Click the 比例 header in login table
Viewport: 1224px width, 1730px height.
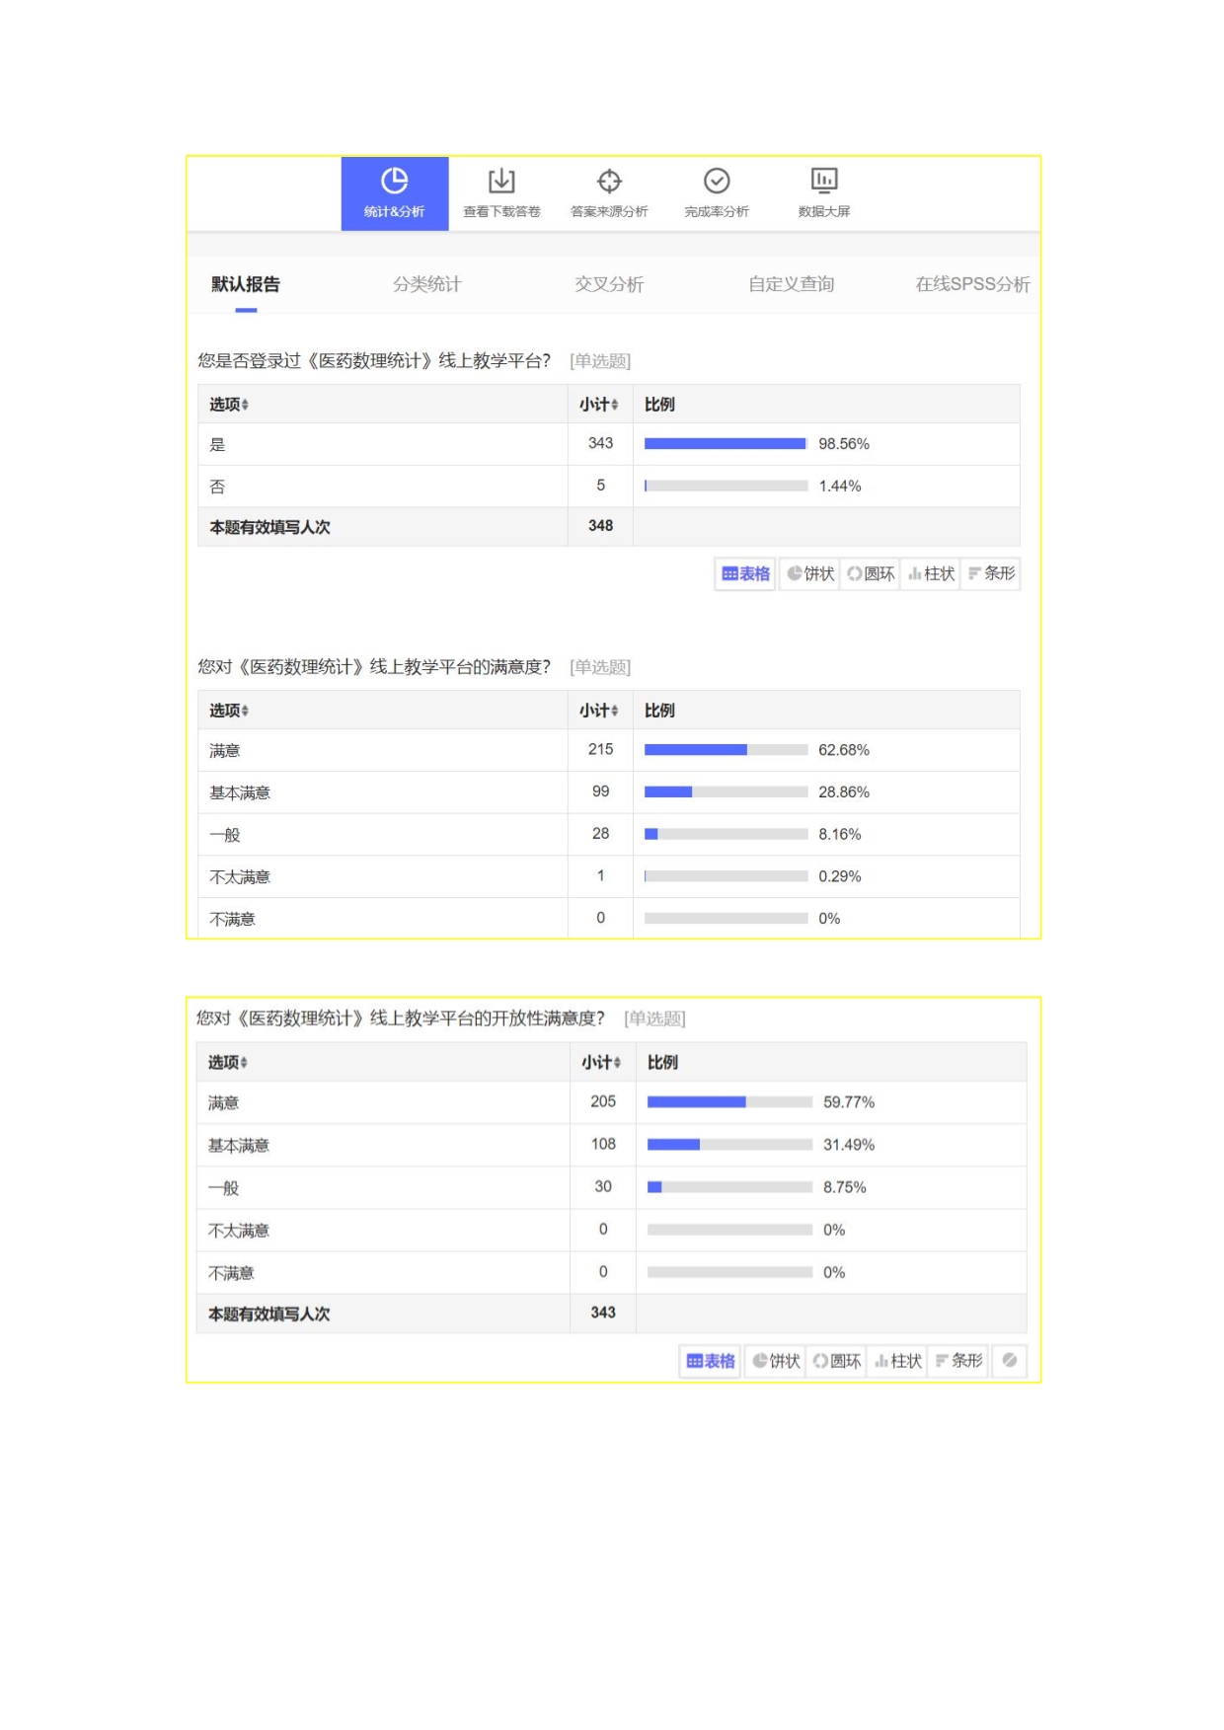pyautogui.click(x=659, y=405)
